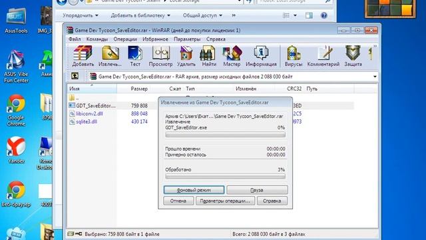Select sqlite3.dll in the archive list

[x=83, y=121]
